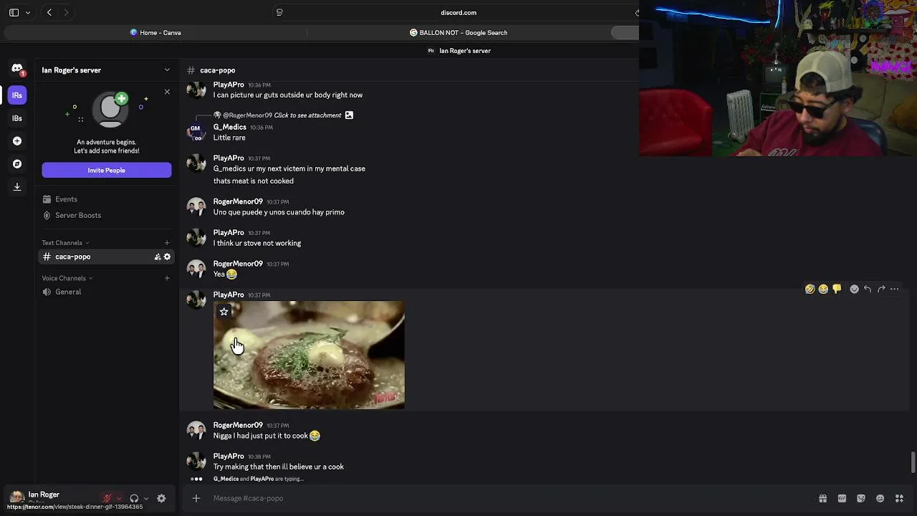Create invite icon on caca-popo channel

(x=158, y=257)
